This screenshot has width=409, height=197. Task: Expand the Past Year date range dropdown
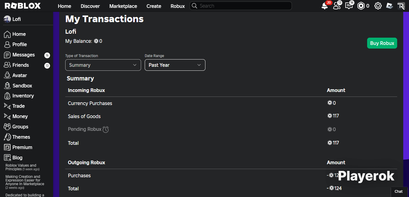(x=175, y=65)
